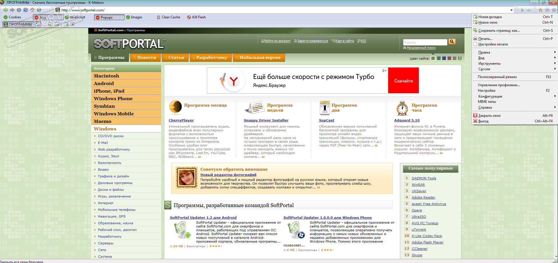
Task: Click the orange magnifier search button on SoftPortal
Action: [x=452, y=42]
